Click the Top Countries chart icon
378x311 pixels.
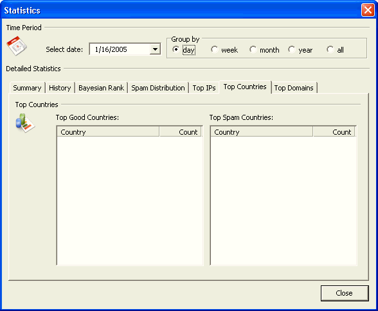[25, 123]
